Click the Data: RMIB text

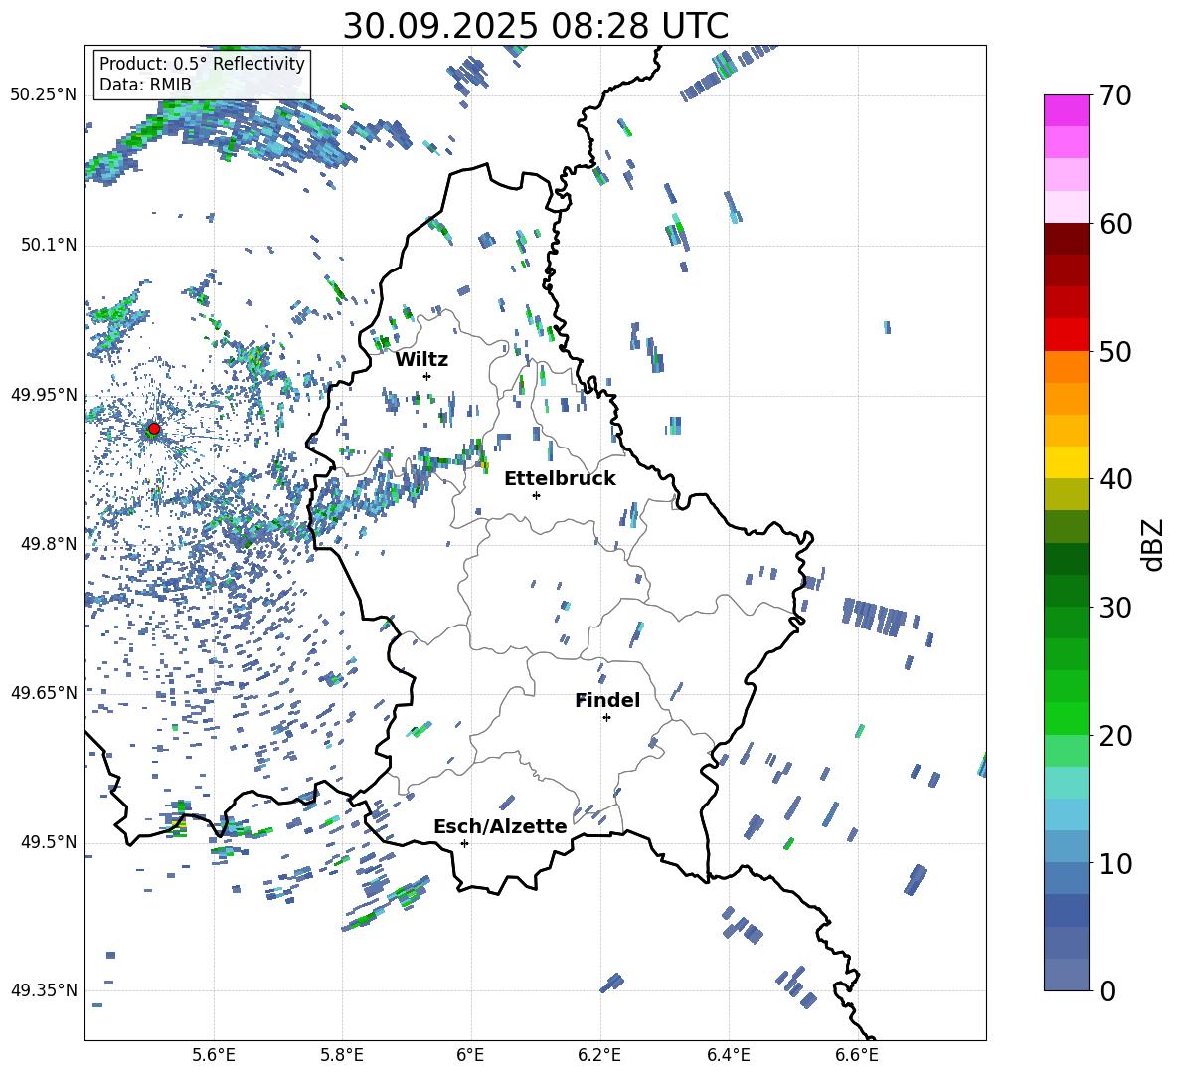145,85
